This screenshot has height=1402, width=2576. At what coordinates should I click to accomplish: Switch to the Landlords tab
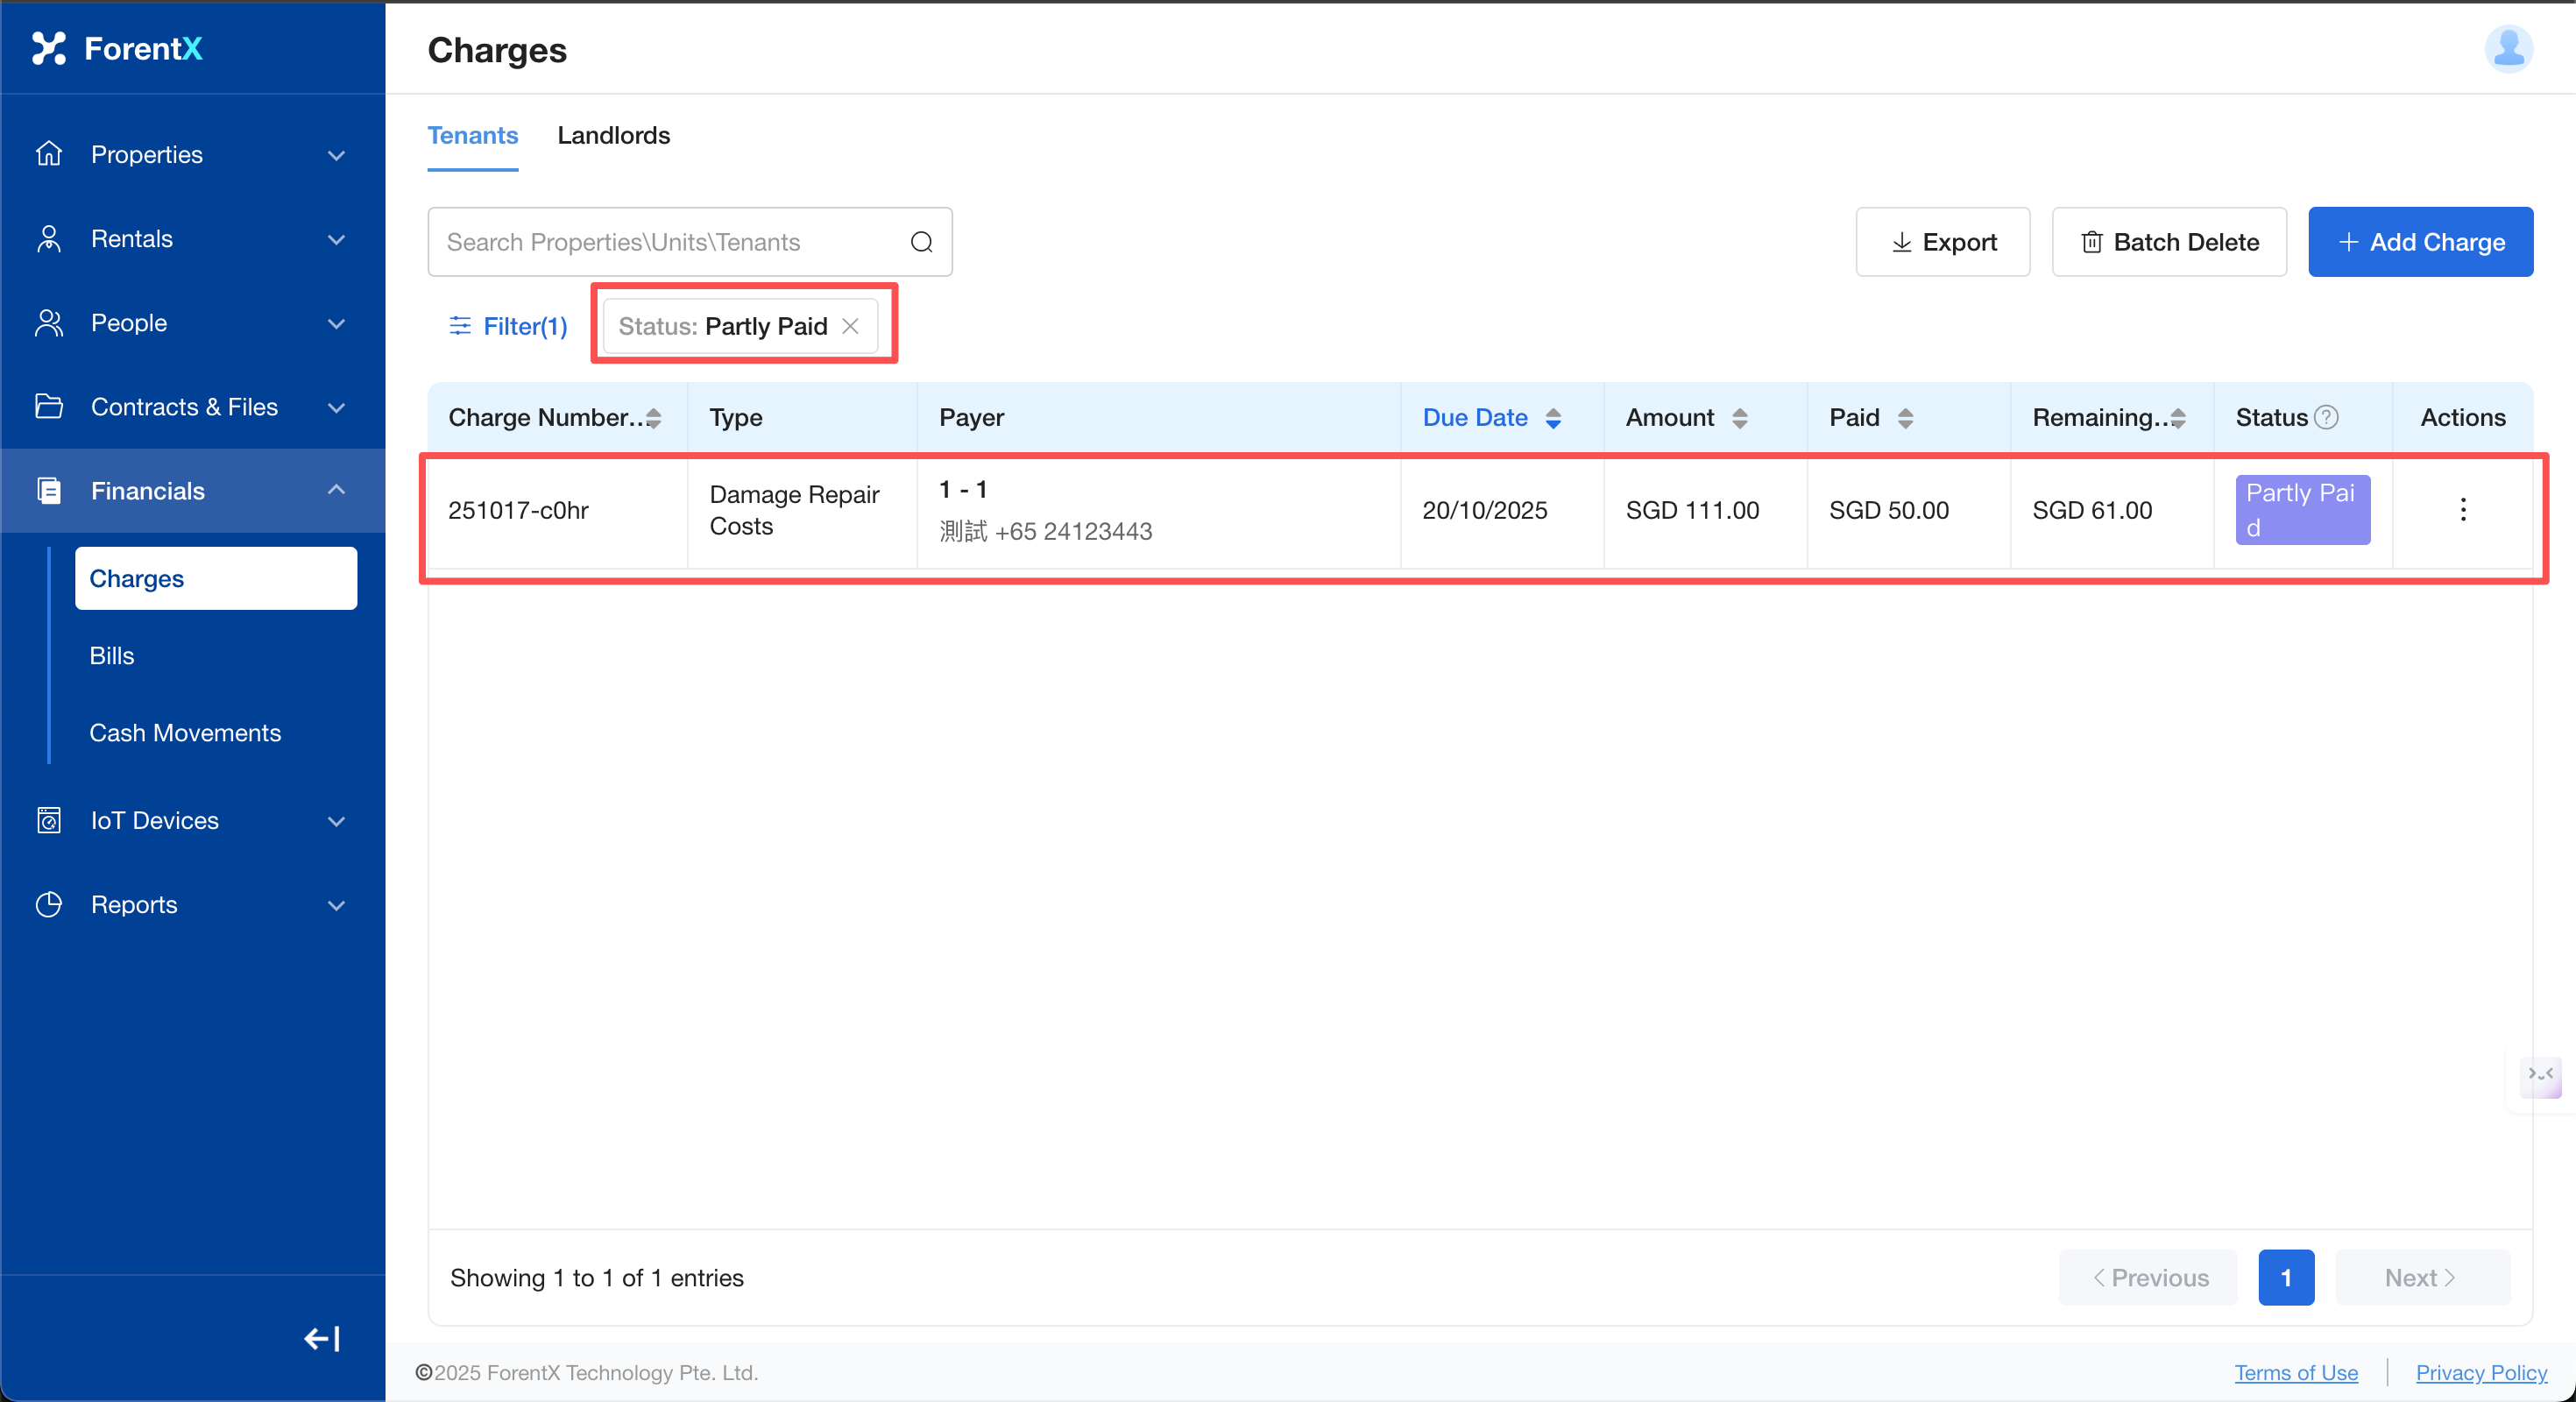613,135
